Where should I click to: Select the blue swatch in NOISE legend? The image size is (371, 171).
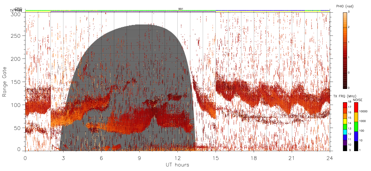pyautogui.click(x=356, y=136)
